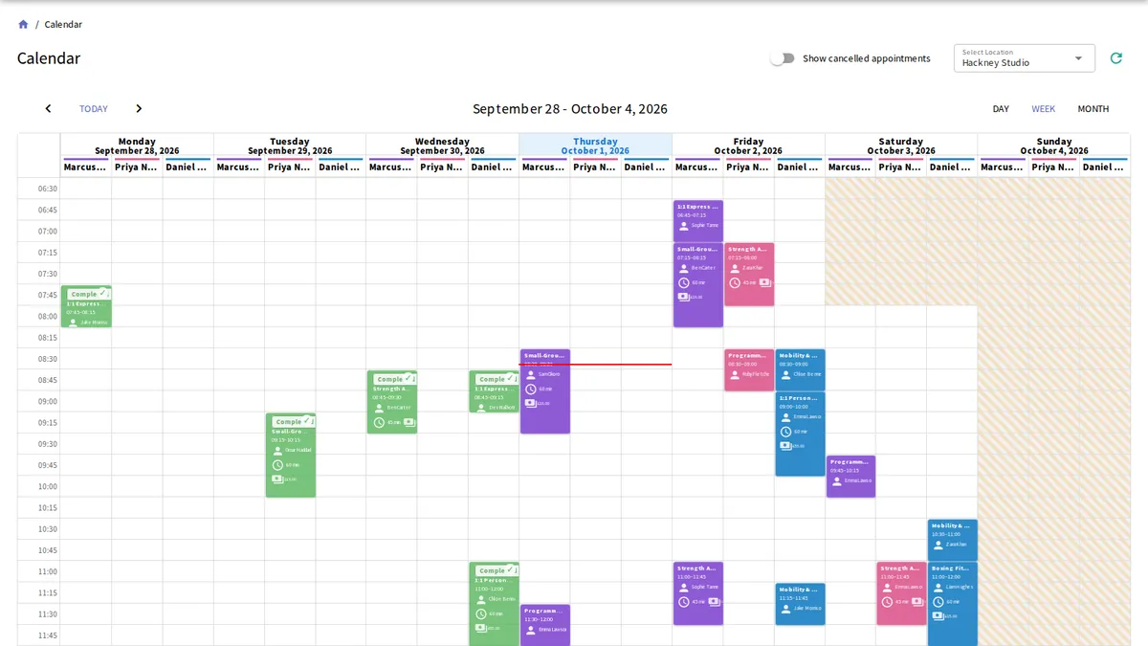1148x646 pixels.
Task: Click the clock icon in Saturday's Boxing Fit appointment
Action: coord(938,602)
